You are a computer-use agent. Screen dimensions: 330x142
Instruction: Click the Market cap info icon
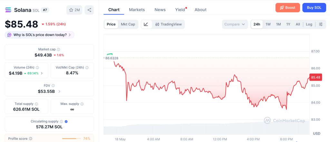coord(59,49)
